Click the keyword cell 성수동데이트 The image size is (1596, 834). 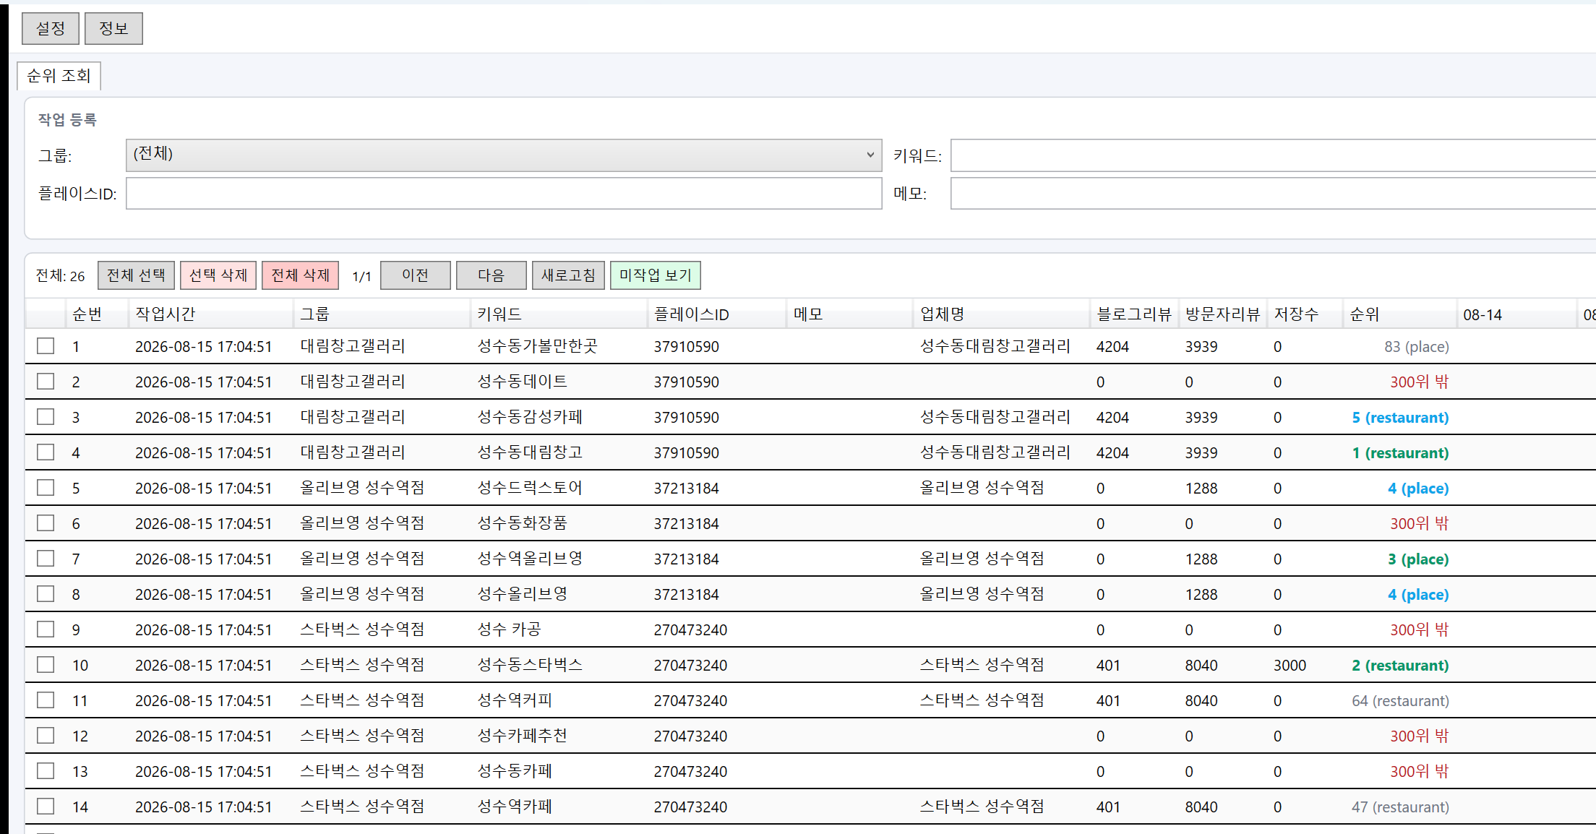click(x=522, y=382)
